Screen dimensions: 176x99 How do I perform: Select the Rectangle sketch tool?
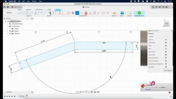point(23,13)
